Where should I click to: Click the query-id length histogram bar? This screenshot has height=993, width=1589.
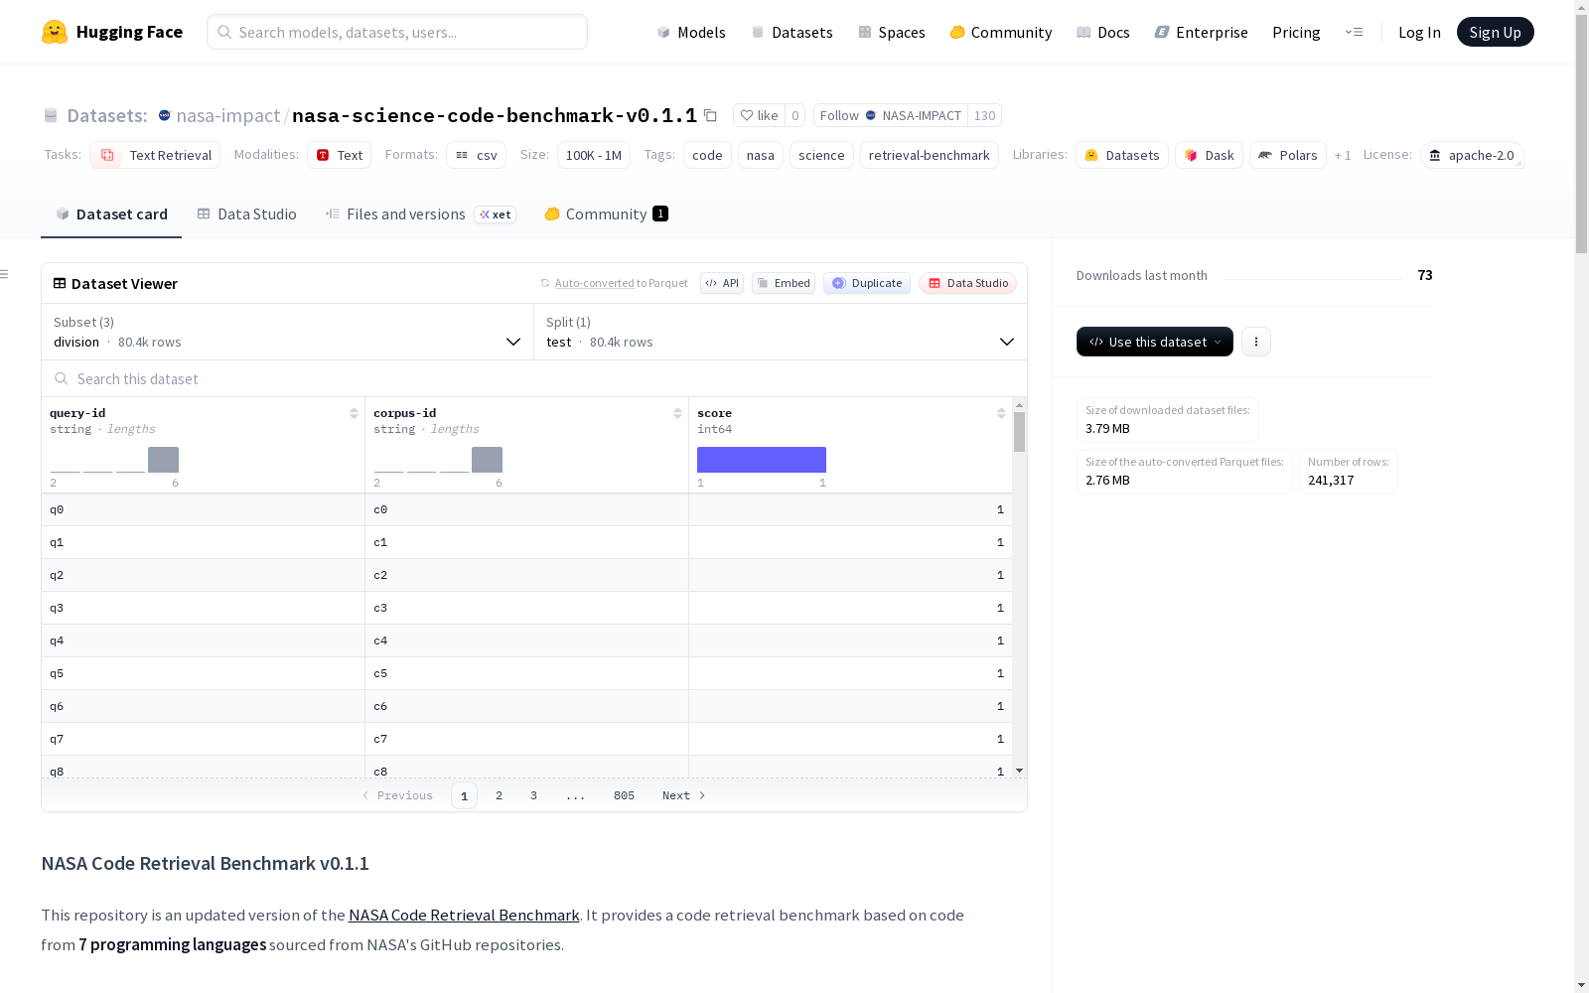163,460
